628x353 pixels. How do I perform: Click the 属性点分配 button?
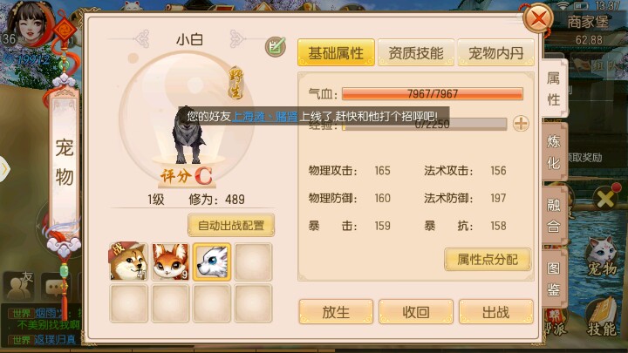click(488, 260)
